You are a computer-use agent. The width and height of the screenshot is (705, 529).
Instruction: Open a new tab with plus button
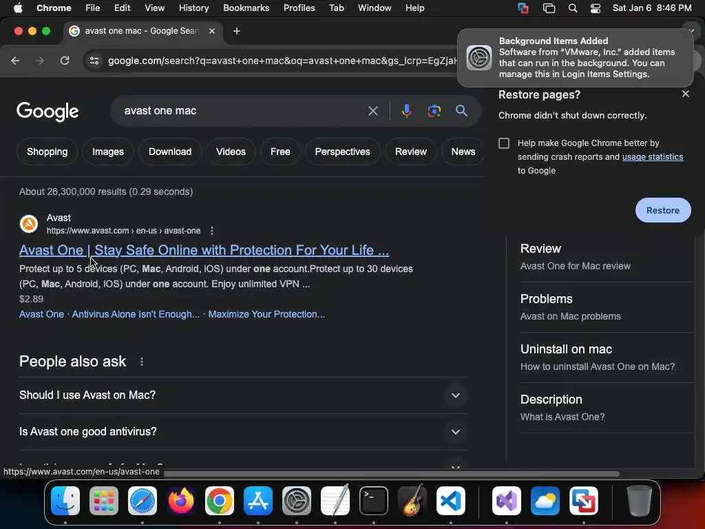[237, 31]
